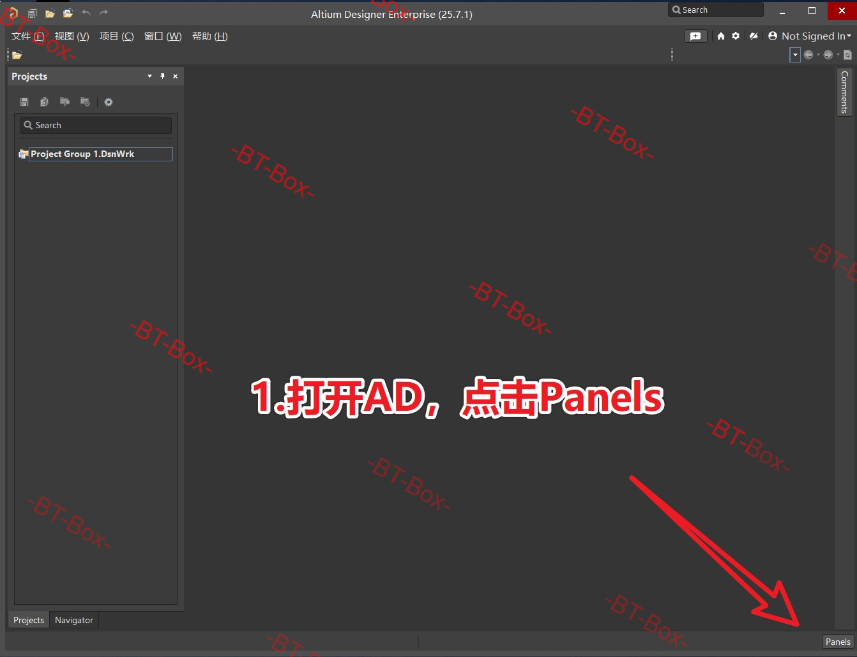Open the 文件 (F) menu
Image resolution: width=857 pixels, height=657 pixels.
tap(27, 36)
